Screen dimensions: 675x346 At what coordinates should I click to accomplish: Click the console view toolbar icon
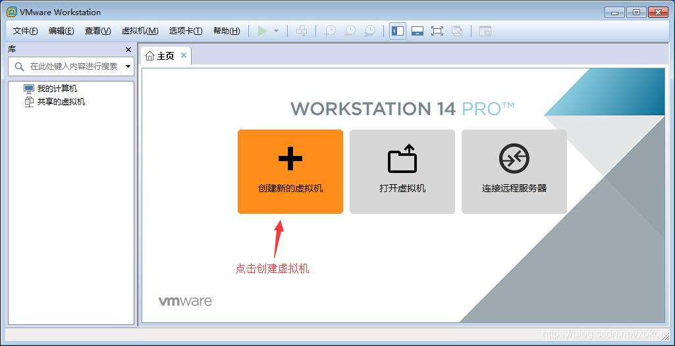(x=485, y=31)
